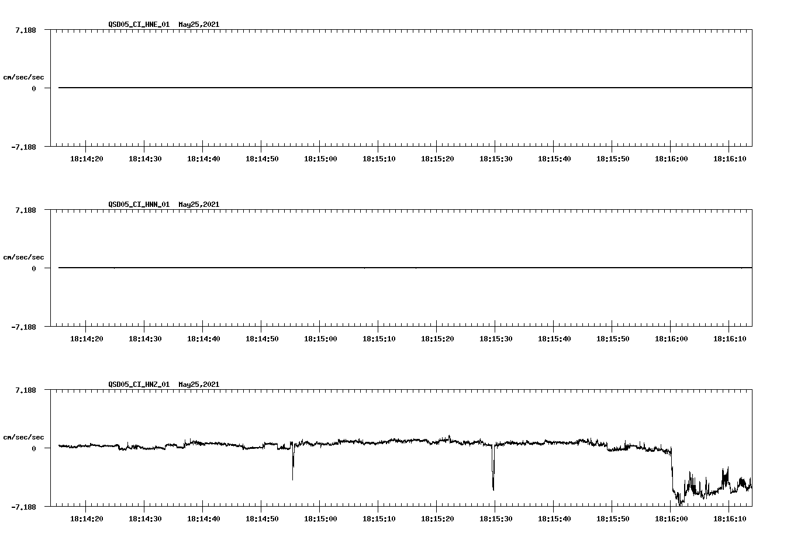This screenshot has width=794, height=540.
Task: Select the QSD05_CI_HNE_01 channel title
Action: [140, 25]
